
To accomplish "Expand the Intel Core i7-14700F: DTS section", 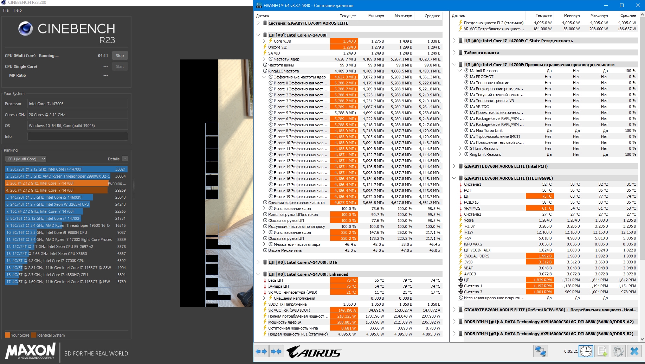I will (x=258, y=262).
